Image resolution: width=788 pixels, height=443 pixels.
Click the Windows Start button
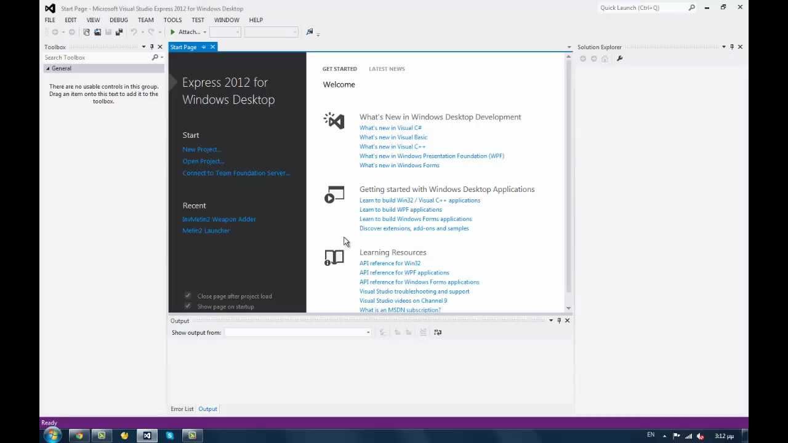coord(52,436)
